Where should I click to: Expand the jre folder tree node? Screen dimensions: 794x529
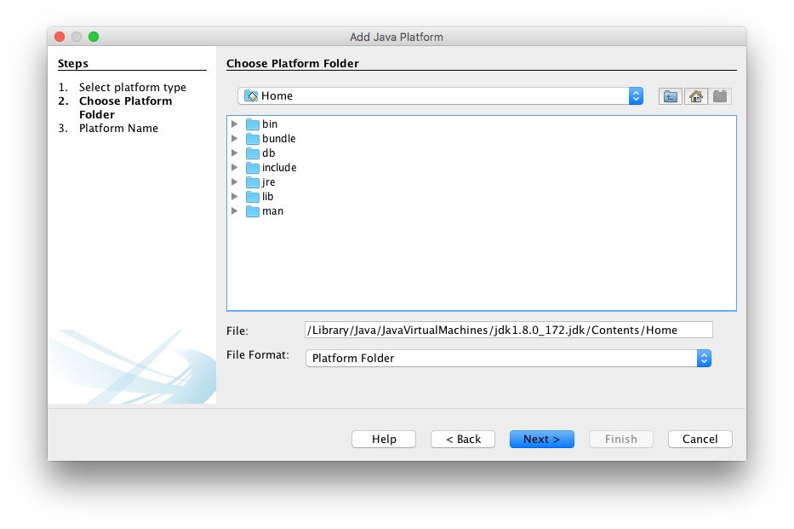point(234,182)
